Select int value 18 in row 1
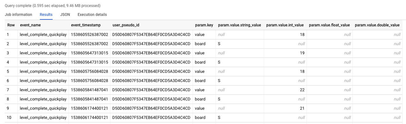406x124 pixels. point(302,34)
